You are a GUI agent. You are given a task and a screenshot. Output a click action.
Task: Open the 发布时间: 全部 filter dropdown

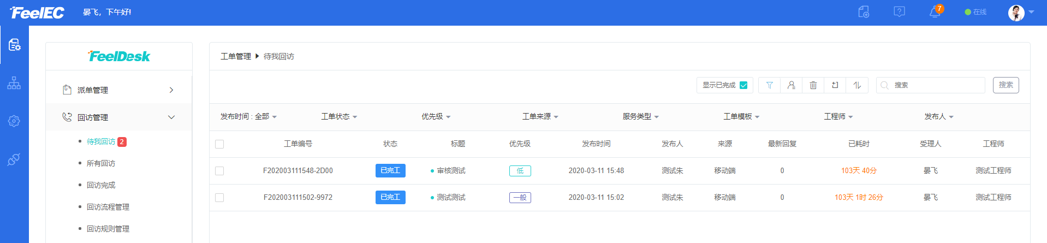click(x=248, y=116)
